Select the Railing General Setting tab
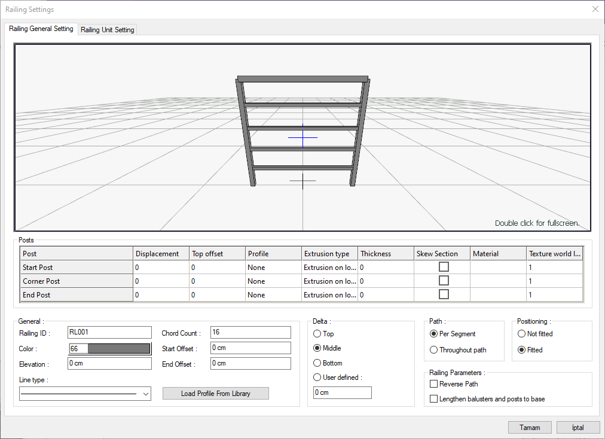Image resolution: width=605 pixels, height=439 pixels. click(x=41, y=29)
